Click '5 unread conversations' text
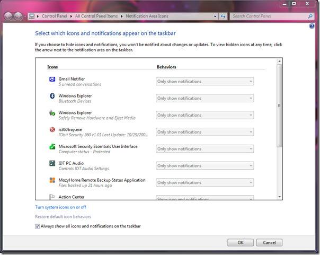The width and height of the screenshot is (320, 255). click(x=80, y=84)
